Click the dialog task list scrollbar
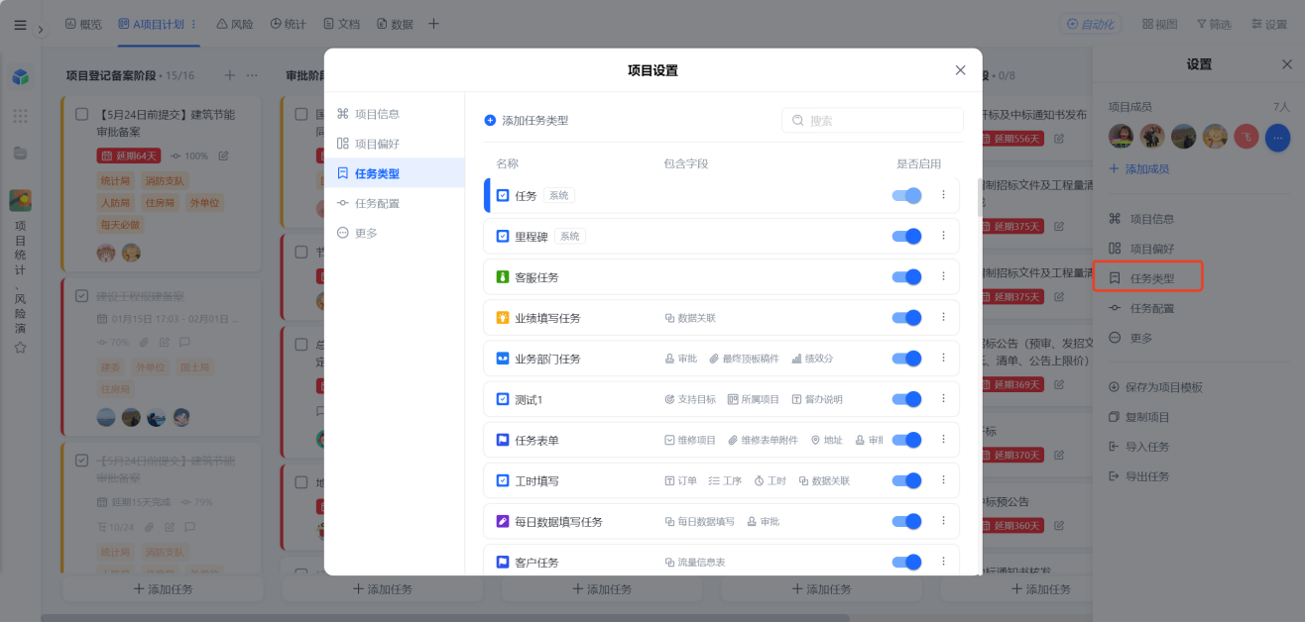This screenshot has height=622, width=1305. coord(980,198)
